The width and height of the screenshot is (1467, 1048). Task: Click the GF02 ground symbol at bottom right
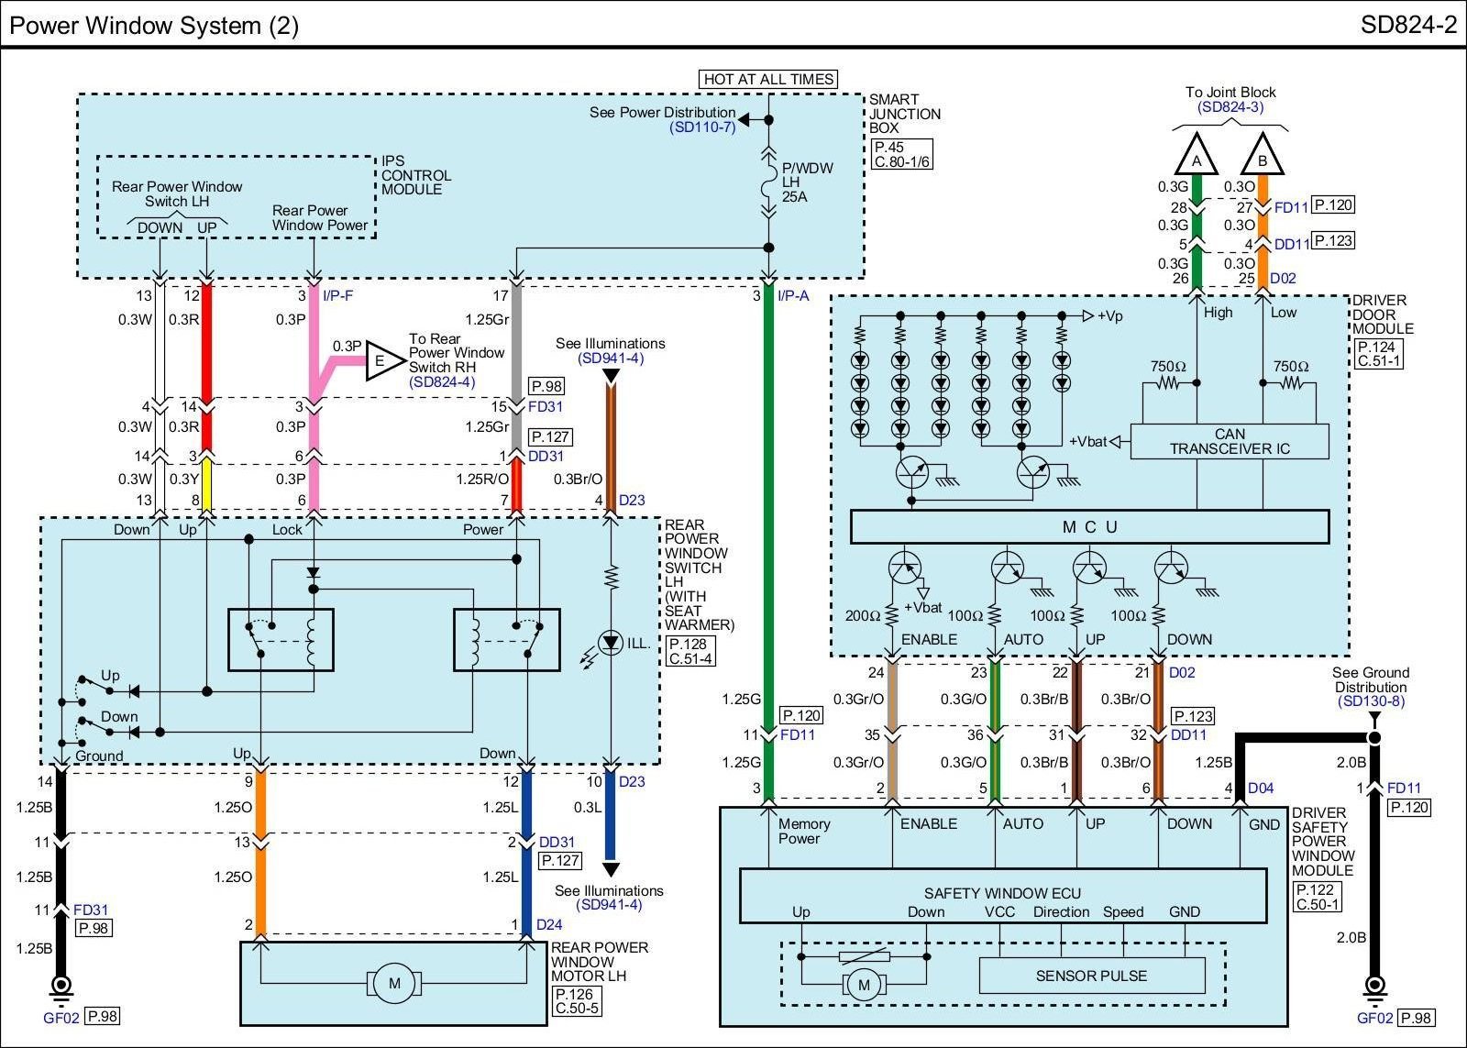pos(1374,988)
